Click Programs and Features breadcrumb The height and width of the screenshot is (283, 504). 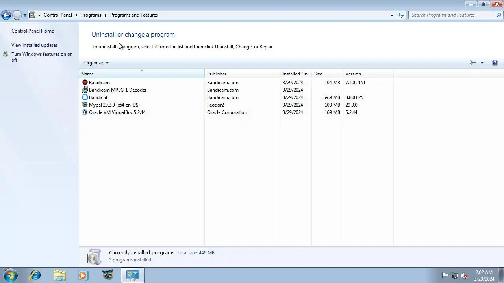coord(134,15)
